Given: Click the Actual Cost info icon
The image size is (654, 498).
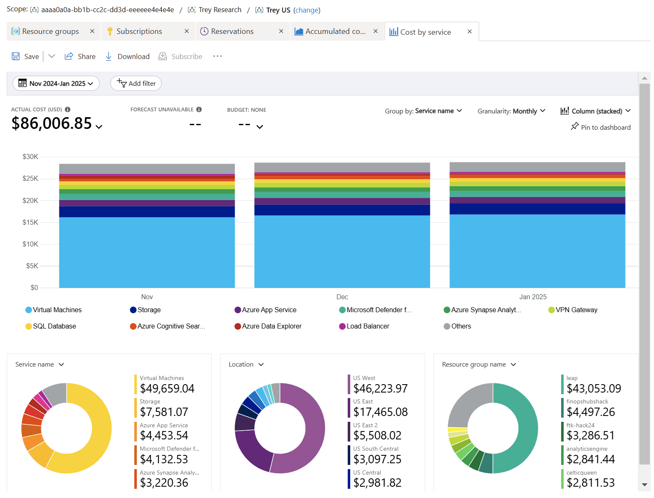Looking at the screenshot, I should click(68, 110).
